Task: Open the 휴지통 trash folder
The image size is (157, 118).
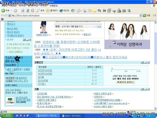Action: point(41,77)
